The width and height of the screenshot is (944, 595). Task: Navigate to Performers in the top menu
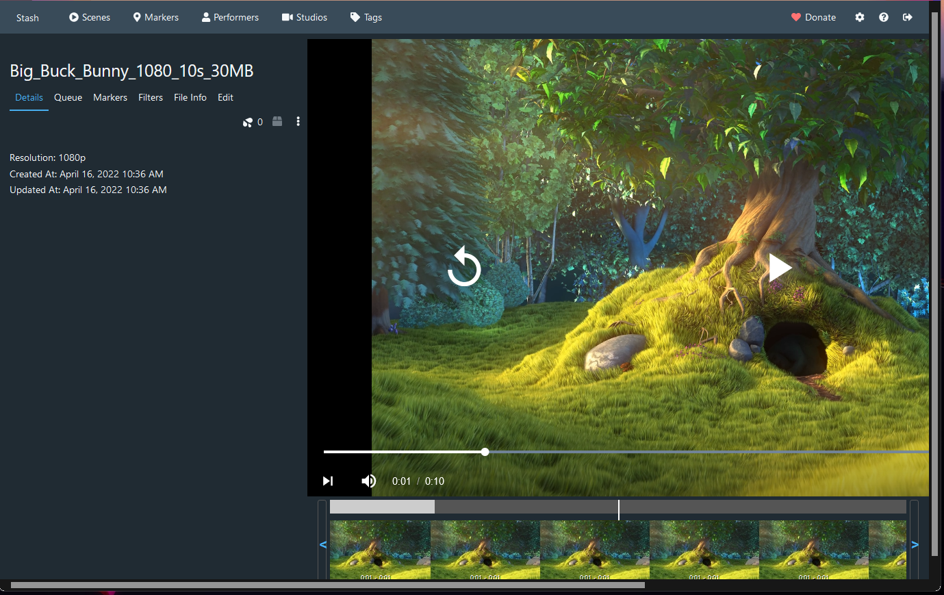[230, 17]
